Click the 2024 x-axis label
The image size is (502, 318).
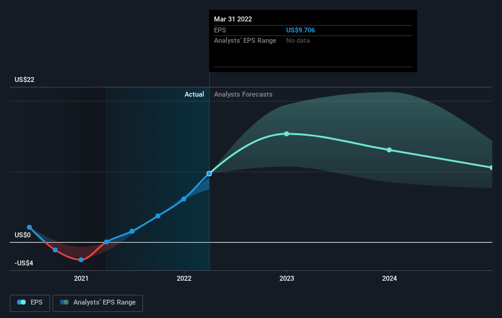389,278
